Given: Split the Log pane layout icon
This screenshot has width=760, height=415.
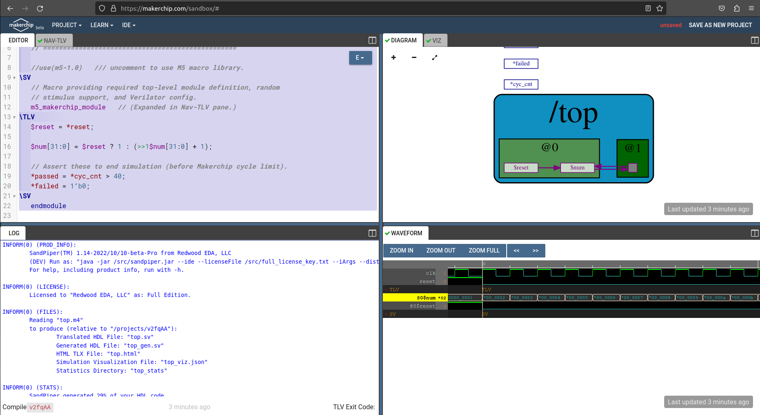Looking at the screenshot, I should tap(372, 233).
